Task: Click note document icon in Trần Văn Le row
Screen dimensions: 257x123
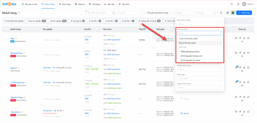Action: (181, 113)
